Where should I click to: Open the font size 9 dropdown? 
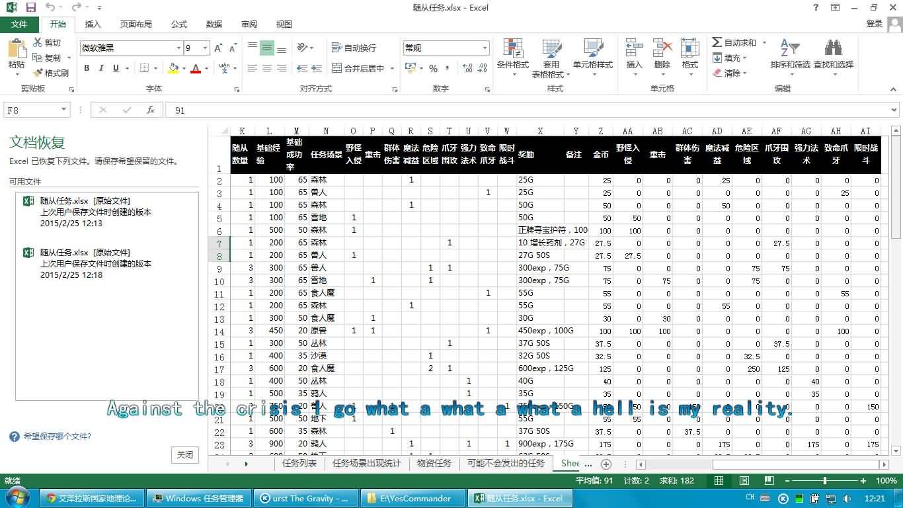(x=206, y=48)
